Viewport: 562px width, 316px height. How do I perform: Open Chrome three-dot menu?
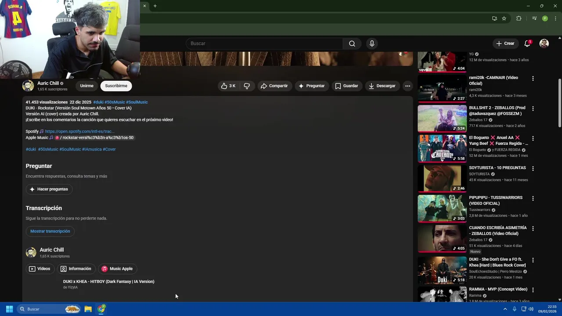click(555, 18)
